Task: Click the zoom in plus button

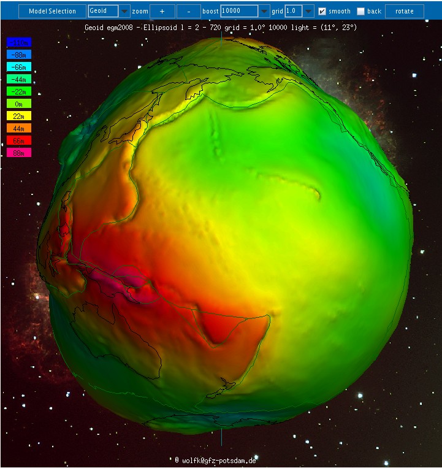Action: coord(162,11)
